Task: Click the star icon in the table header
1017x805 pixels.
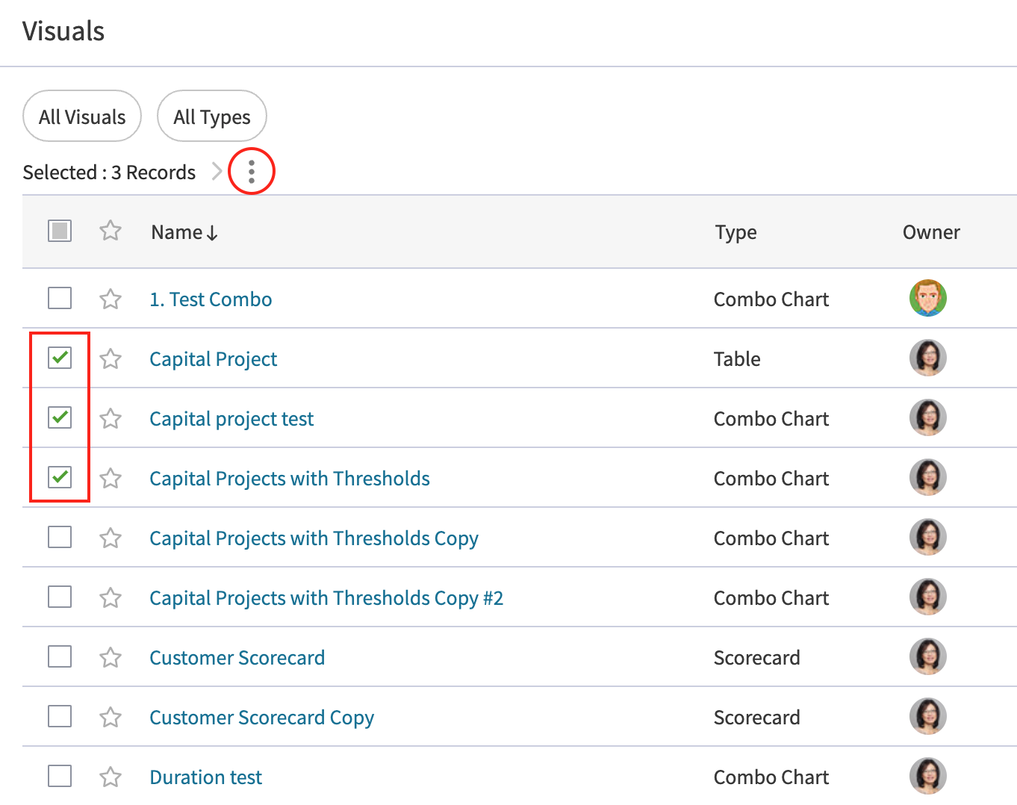Action: [x=111, y=231]
